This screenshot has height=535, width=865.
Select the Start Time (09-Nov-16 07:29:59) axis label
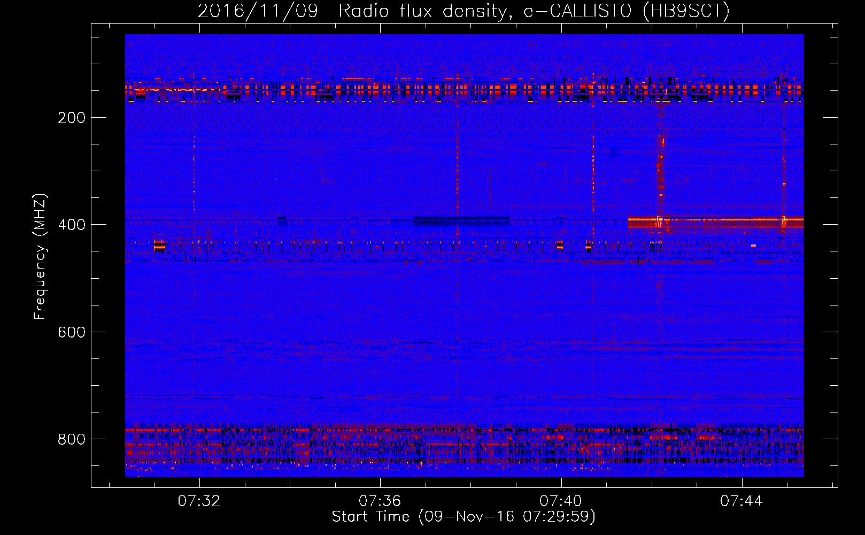point(464,517)
